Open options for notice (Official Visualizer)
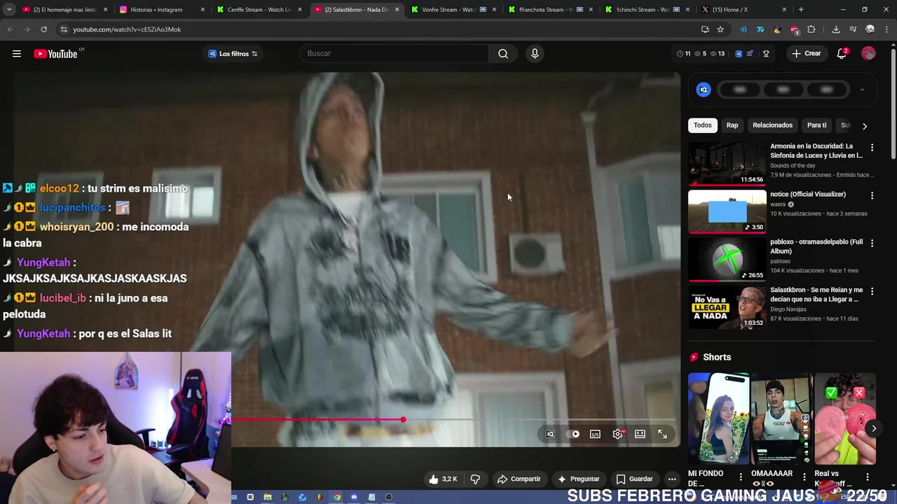 [x=872, y=195]
